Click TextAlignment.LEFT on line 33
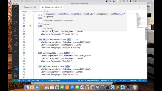The width and height of the screenshot is (162, 91). pyautogui.click(x=70, y=45)
